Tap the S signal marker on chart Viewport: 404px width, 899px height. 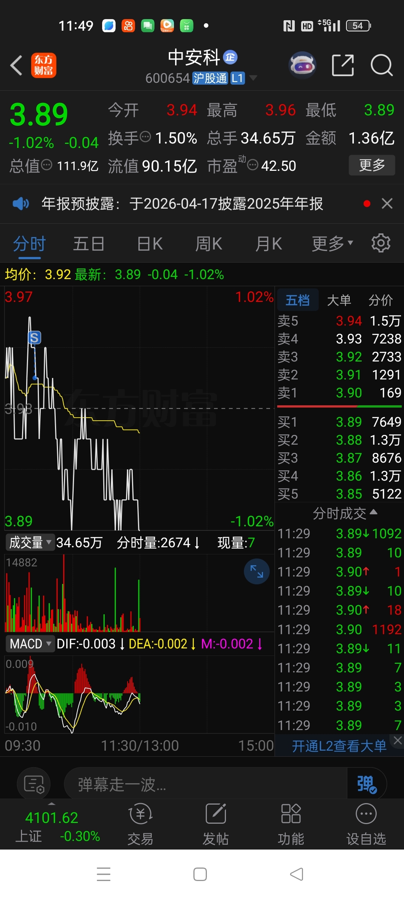click(34, 337)
